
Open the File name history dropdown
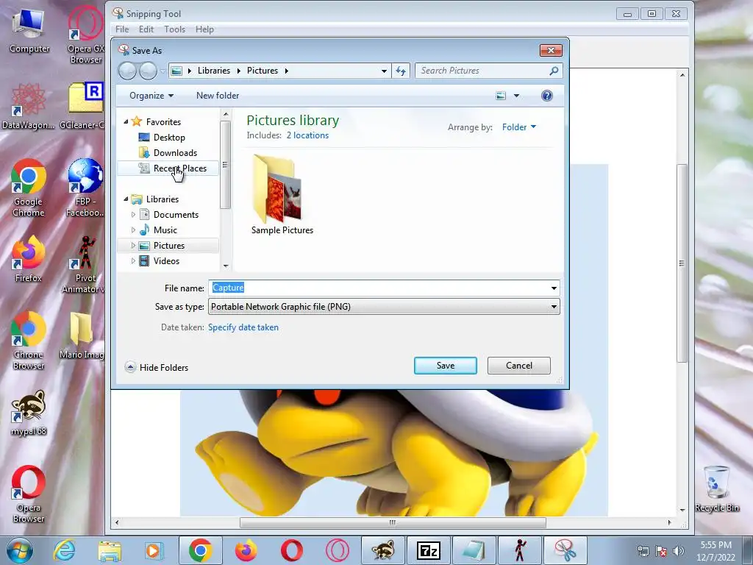pyautogui.click(x=554, y=288)
